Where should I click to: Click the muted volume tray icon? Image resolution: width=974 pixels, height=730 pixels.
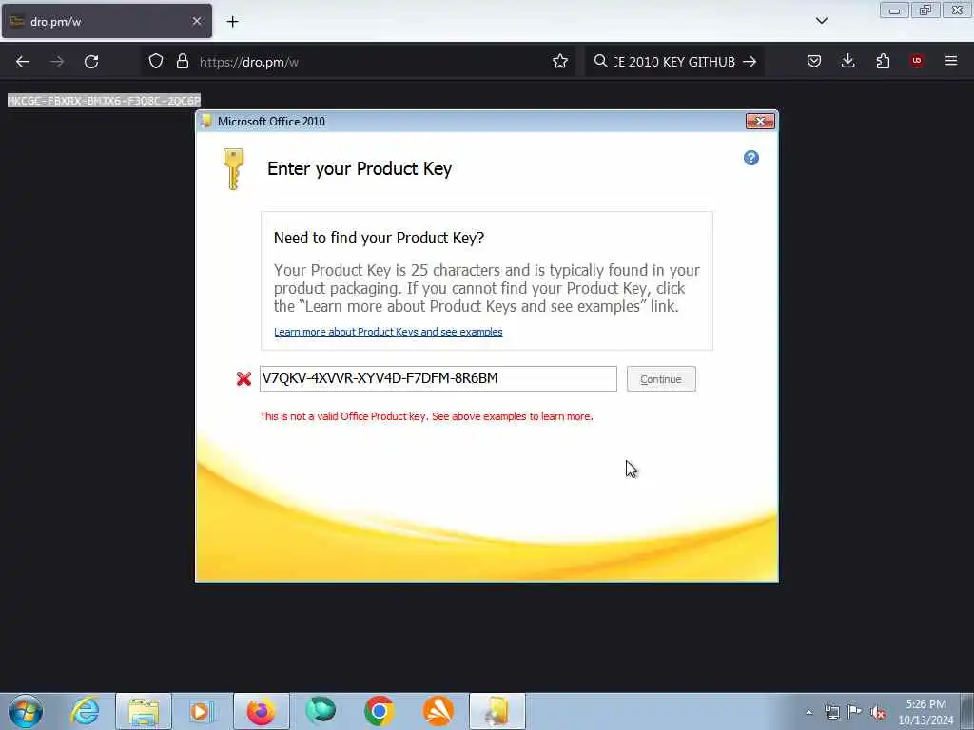(x=878, y=712)
